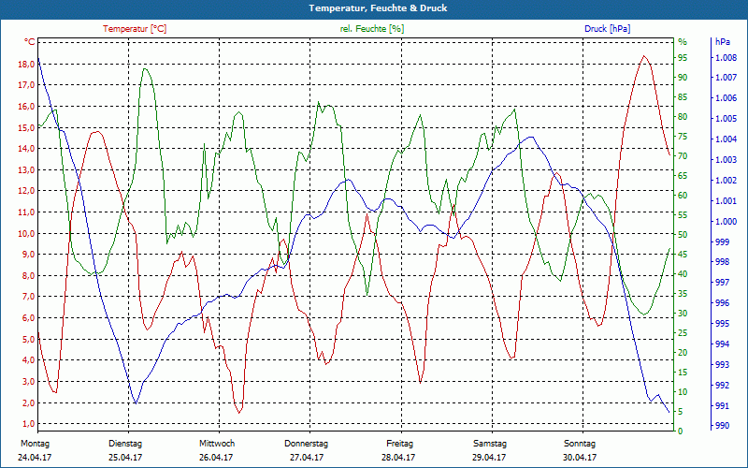
Task: Click the 'Dienstag' day label
Action: (x=125, y=444)
